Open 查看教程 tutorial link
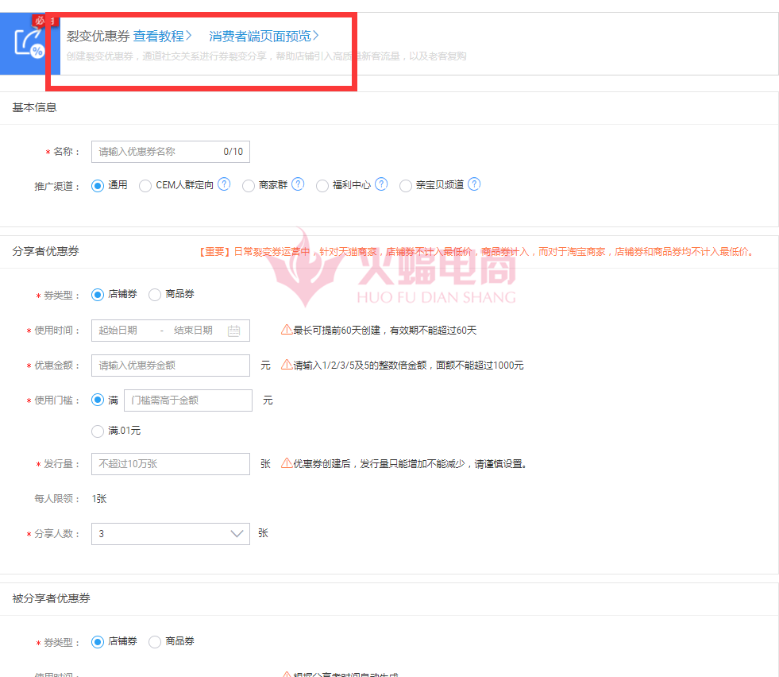 coord(162,36)
